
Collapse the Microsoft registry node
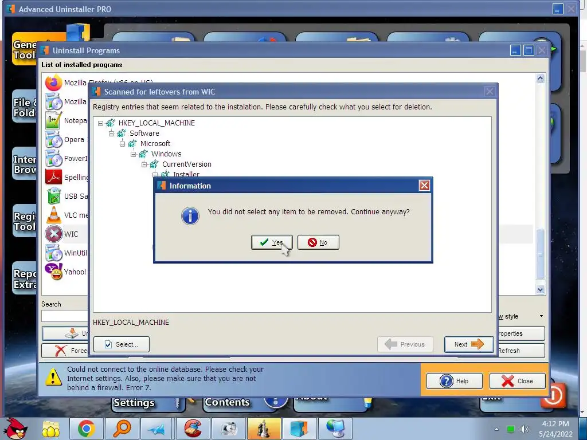[x=122, y=144]
